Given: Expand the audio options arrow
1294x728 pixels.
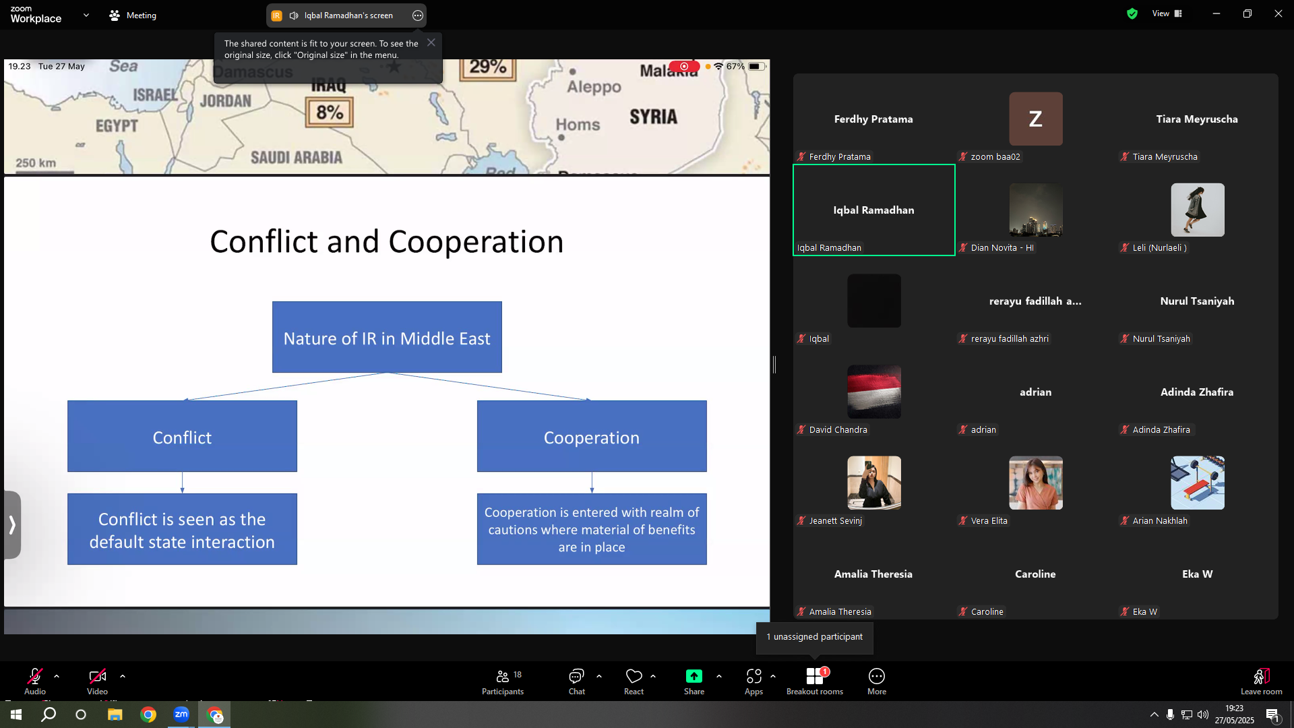Looking at the screenshot, I should click(57, 675).
